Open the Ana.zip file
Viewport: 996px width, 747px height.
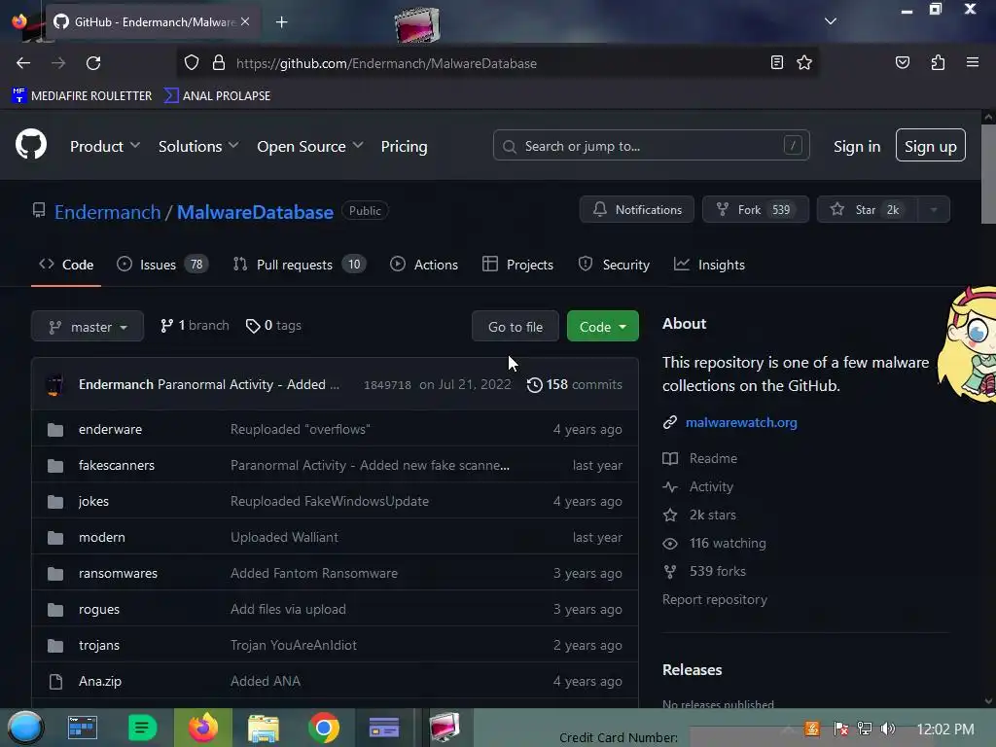pyautogui.click(x=100, y=681)
